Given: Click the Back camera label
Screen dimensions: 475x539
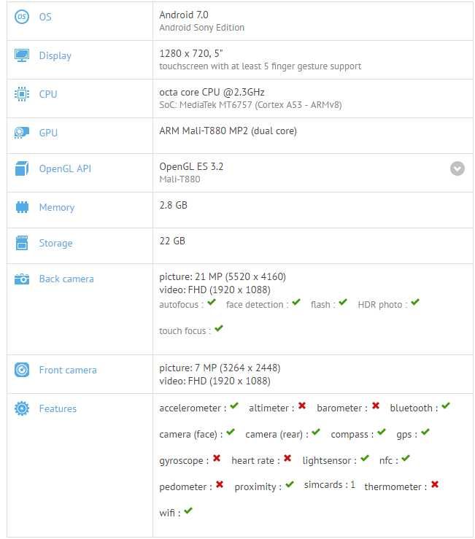Looking at the screenshot, I should tap(66, 279).
